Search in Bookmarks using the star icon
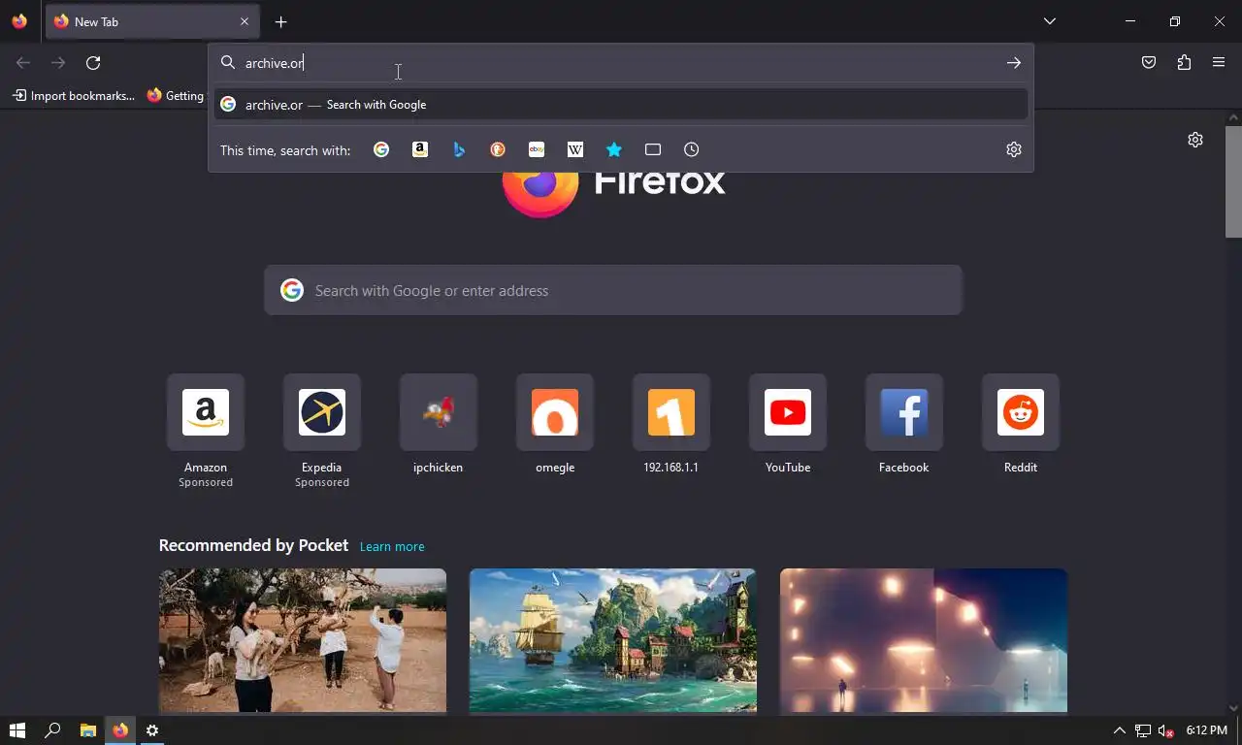This screenshot has width=1242, height=745. pyautogui.click(x=614, y=149)
